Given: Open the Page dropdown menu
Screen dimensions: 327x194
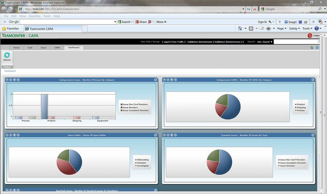Looking at the screenshot, I should point(282,29).
